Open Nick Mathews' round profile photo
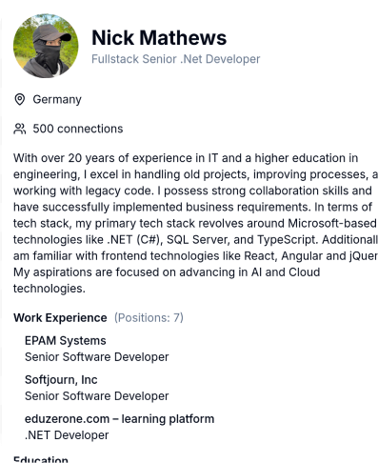Viewport: 378px width, 463px height. 46,46
